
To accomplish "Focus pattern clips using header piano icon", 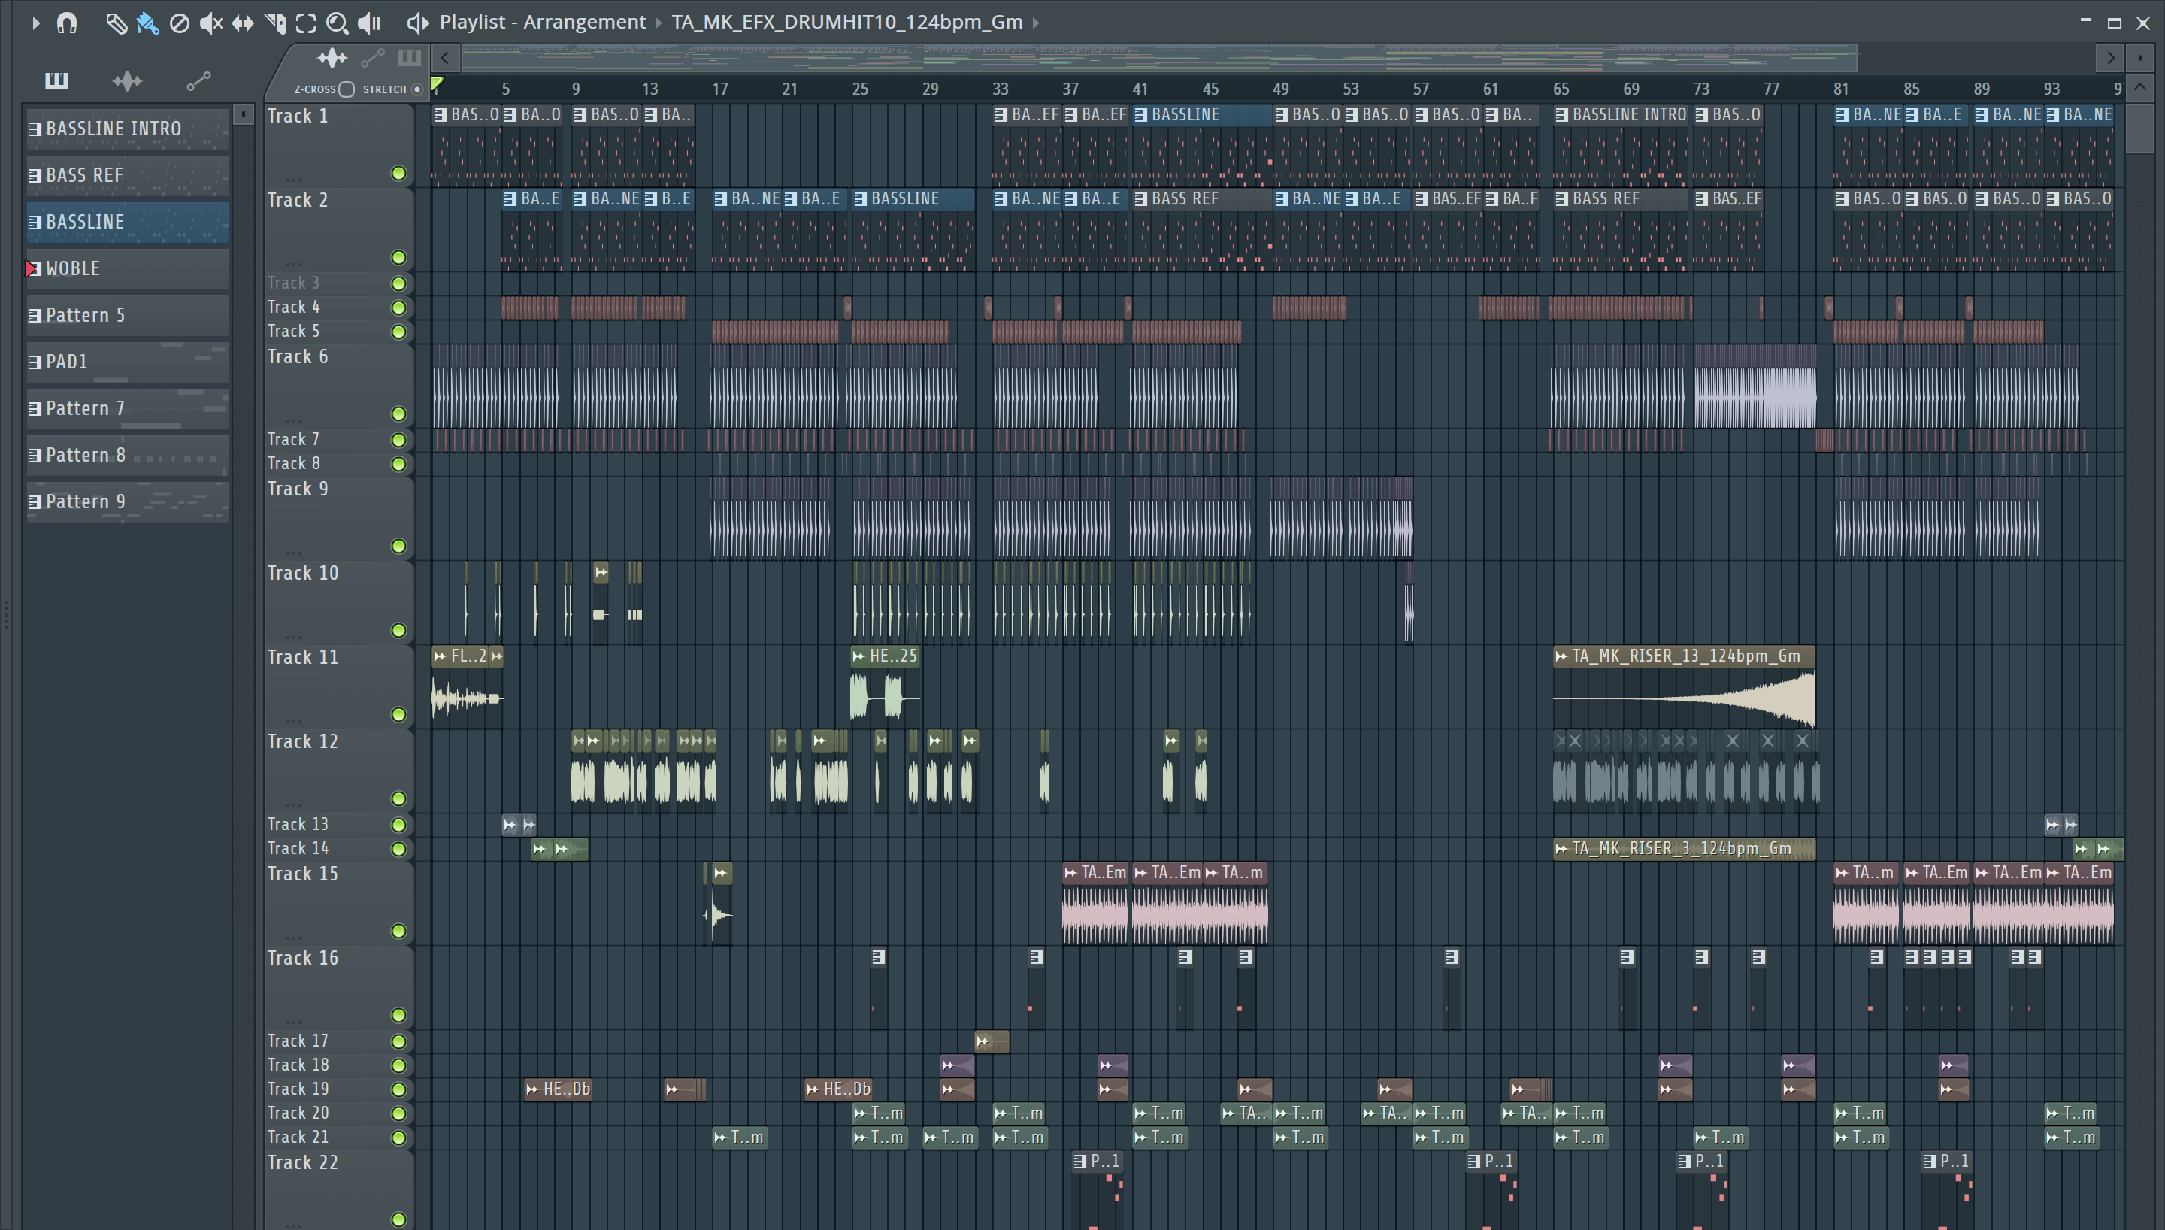I will pos(410,57).
